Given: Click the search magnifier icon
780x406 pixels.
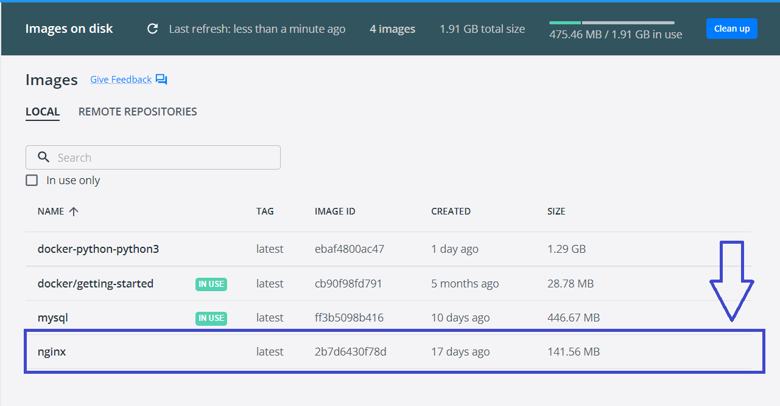Looking at the screenshot, I should point(43,157).
